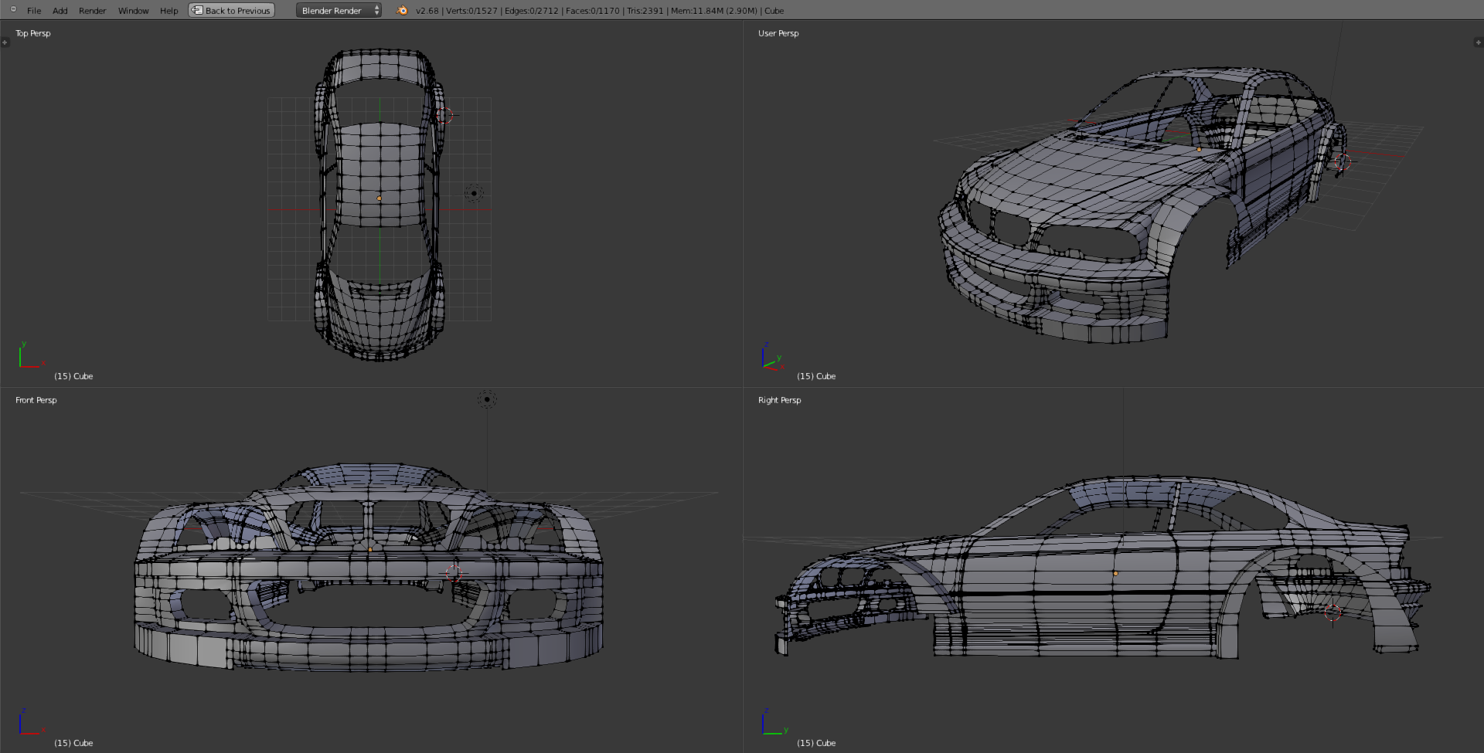Click the 3D cursor in Right viewport
The image size is (1484, 753).
click(1333, 613)
